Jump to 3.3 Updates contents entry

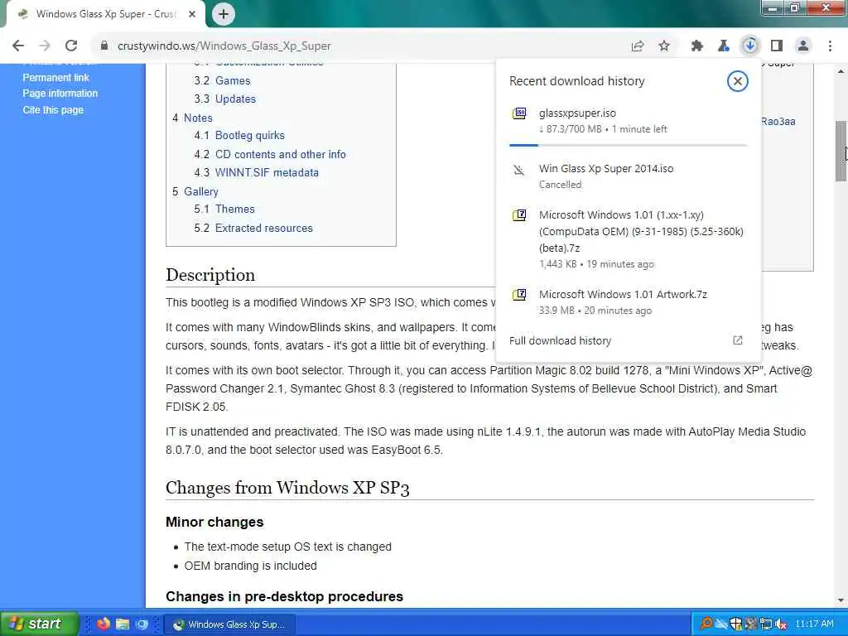click(225, 99)
